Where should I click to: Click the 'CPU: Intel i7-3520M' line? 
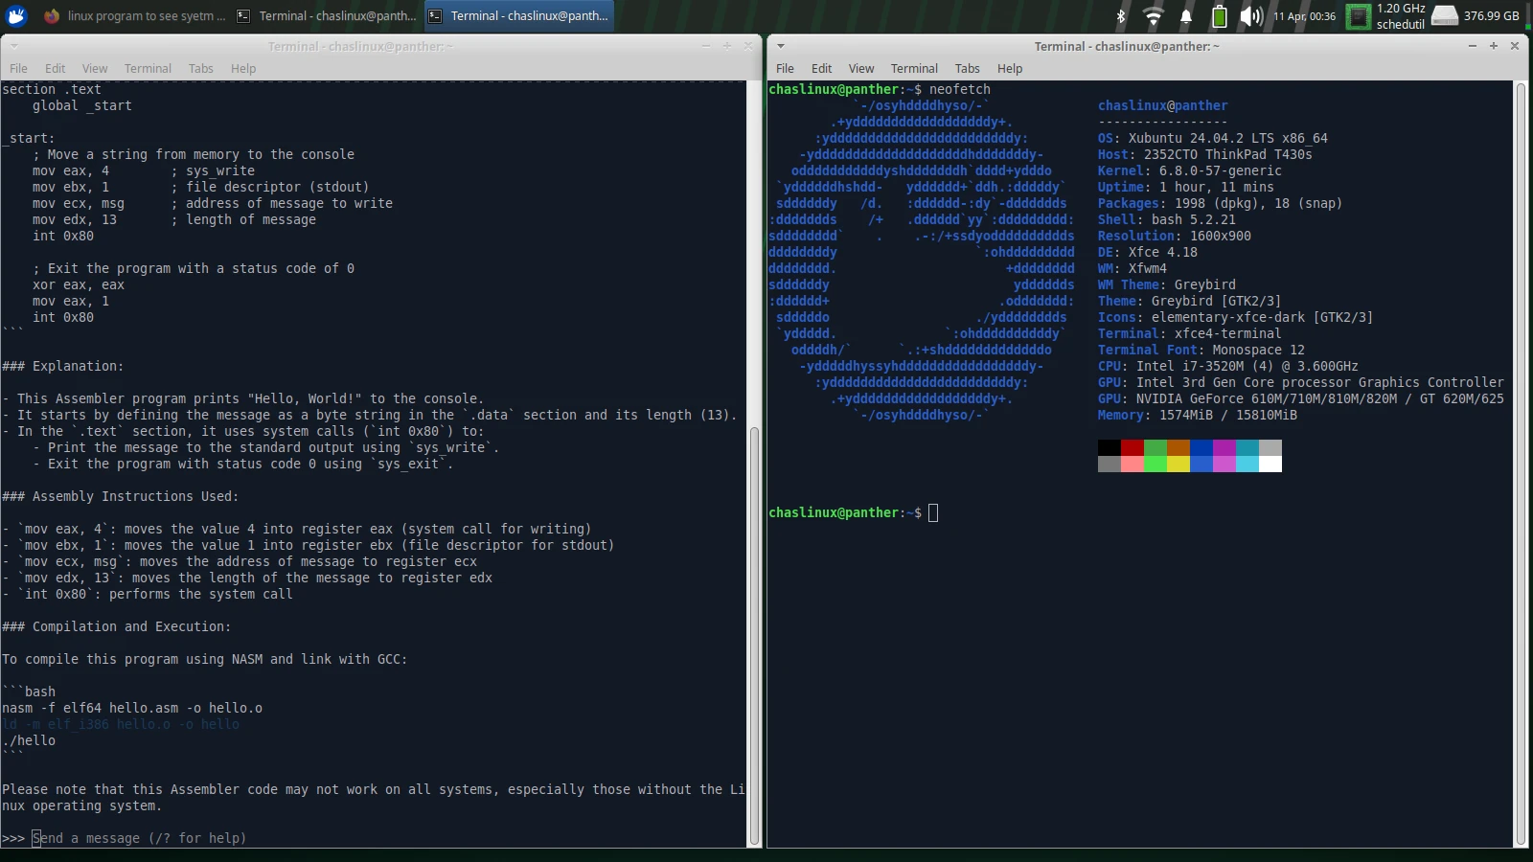click(1228, 366)
